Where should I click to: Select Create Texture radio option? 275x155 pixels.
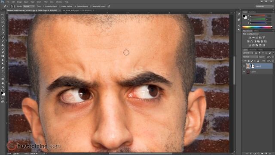tap(65, 6)
